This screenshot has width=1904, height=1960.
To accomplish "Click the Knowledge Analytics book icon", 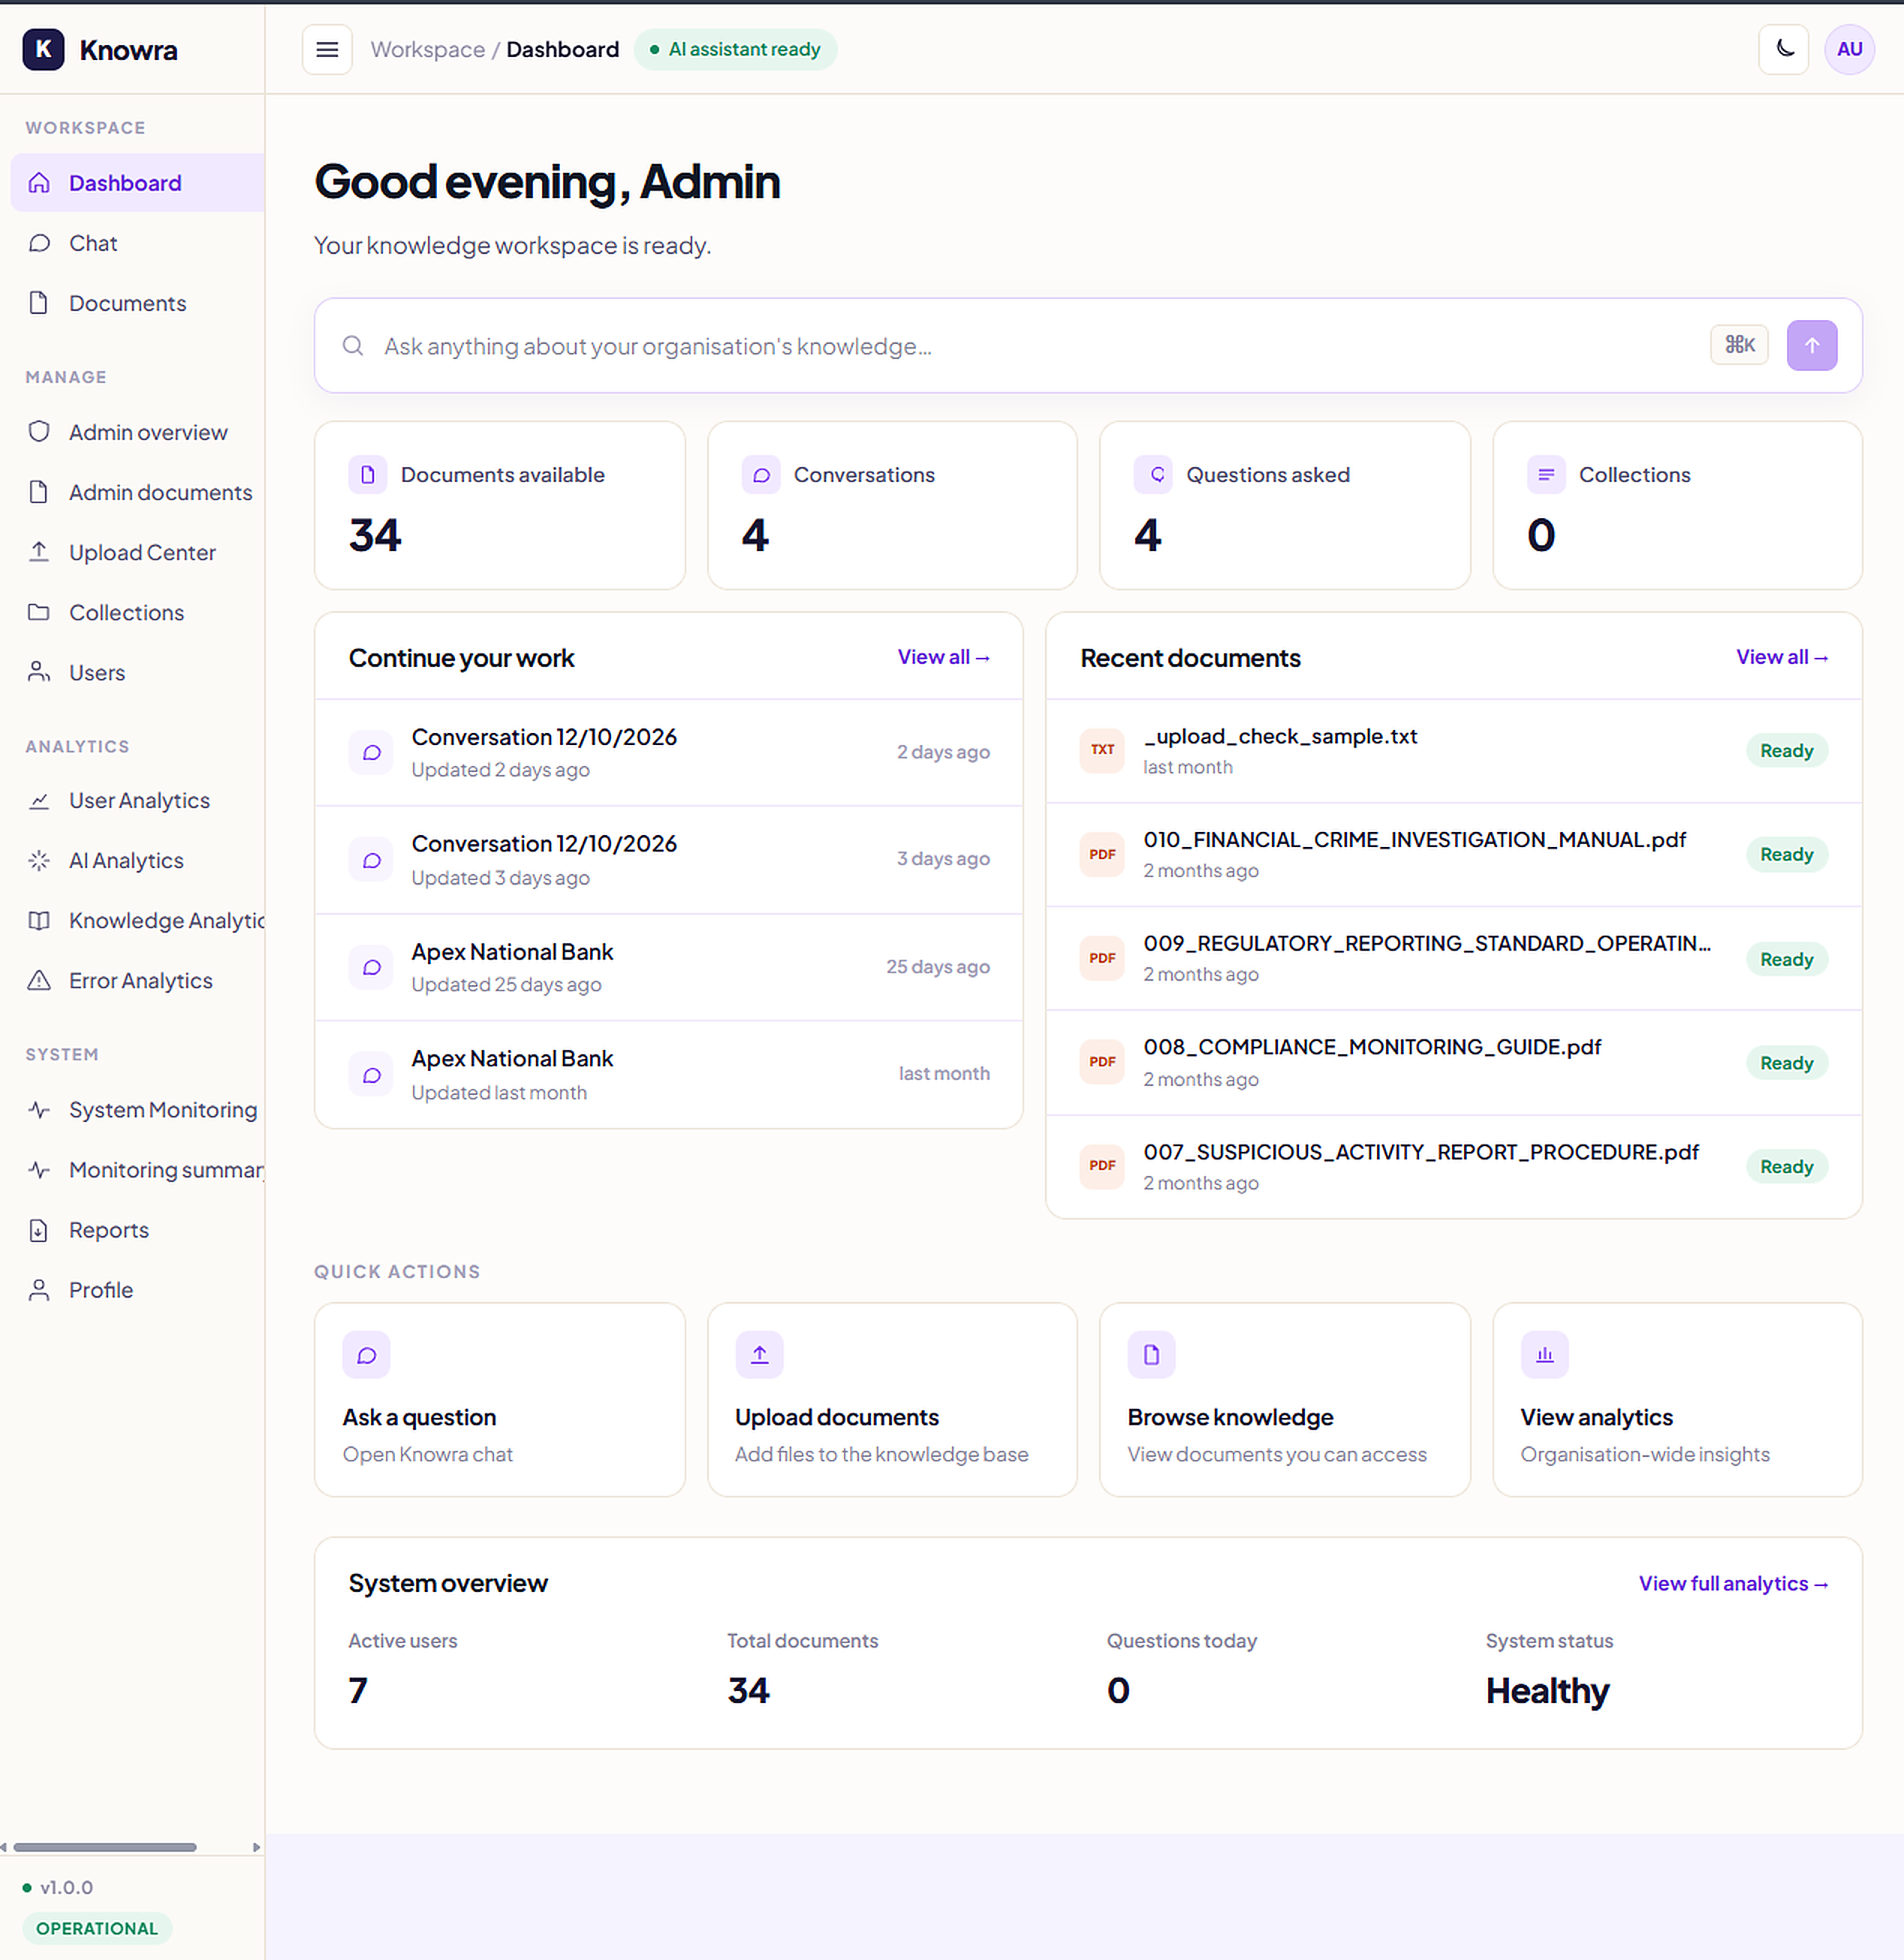I will (x=39, y=921).
